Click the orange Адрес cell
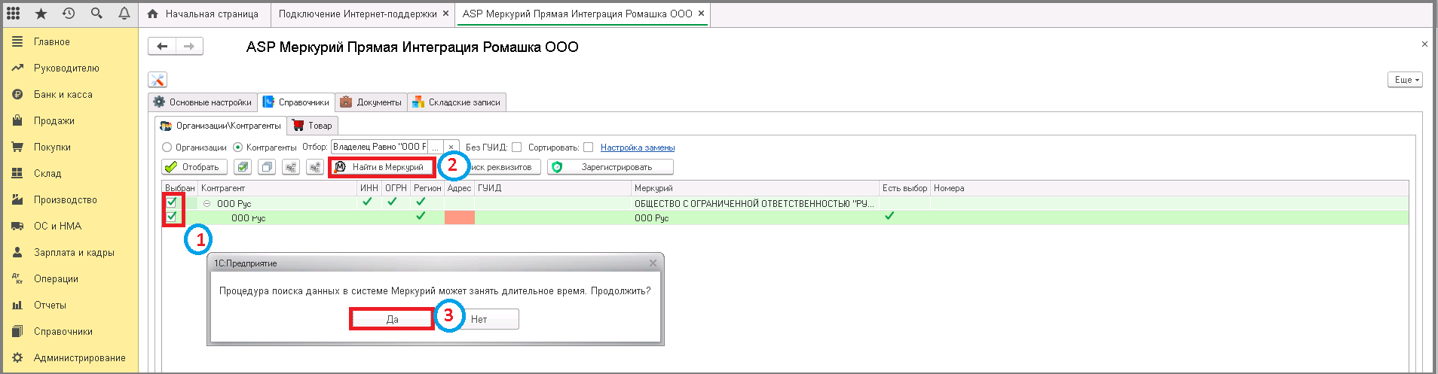Viewport: 1438px width, 374px height. tap(460, 217)
